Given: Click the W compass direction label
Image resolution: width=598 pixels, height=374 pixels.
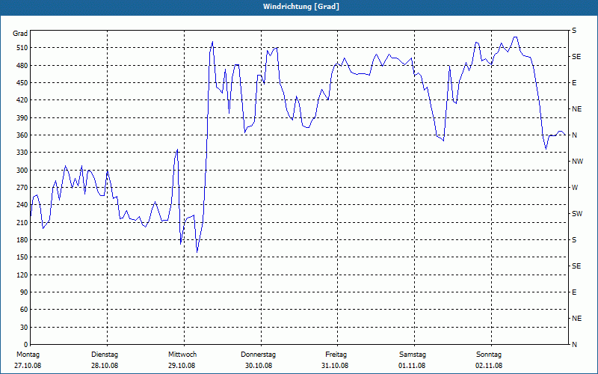Looking at the screenshot, I should coord(575,188).
